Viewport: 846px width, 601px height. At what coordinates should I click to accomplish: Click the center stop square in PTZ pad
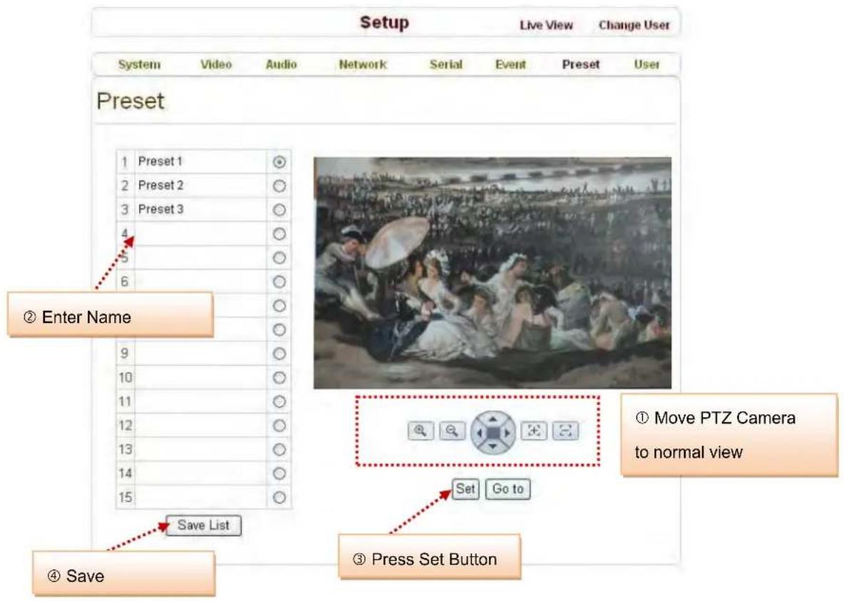coord(493,433)
